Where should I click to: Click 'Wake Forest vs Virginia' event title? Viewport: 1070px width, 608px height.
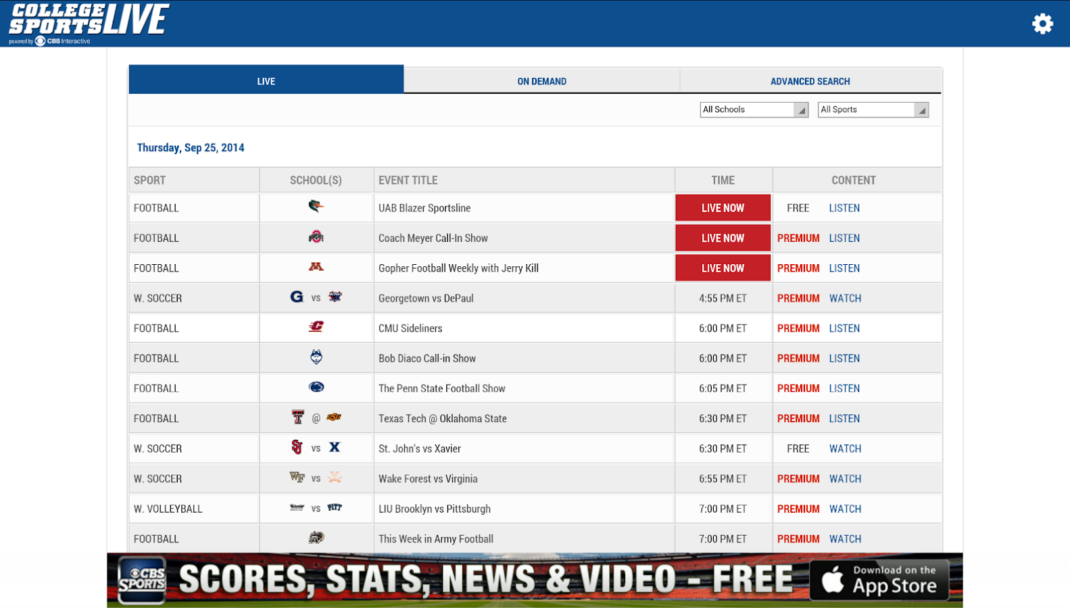428,478
